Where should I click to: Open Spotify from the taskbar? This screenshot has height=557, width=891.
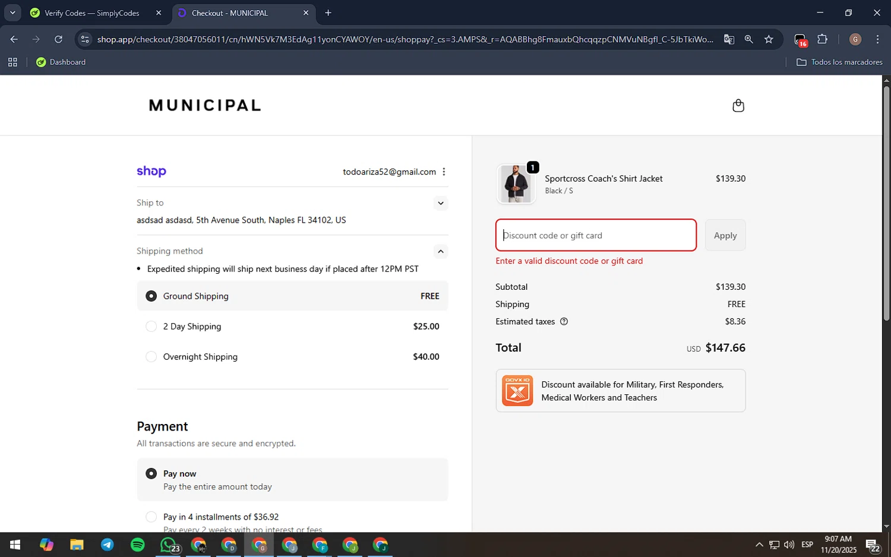137,545
